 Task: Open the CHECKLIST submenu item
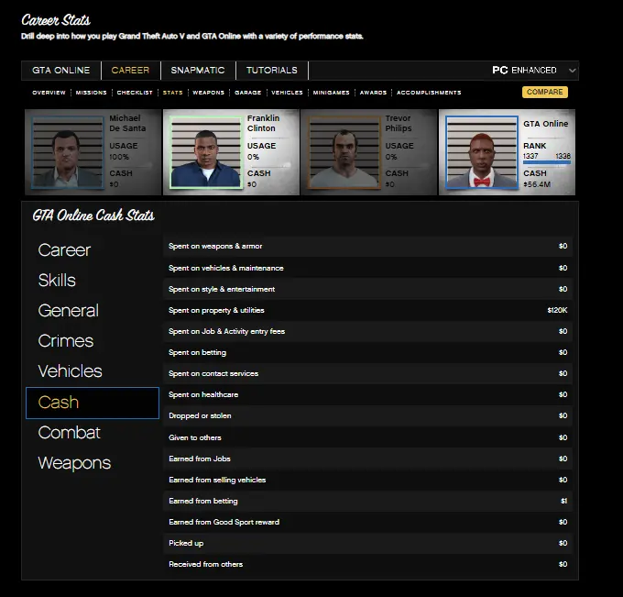click(x=135, y=93)
